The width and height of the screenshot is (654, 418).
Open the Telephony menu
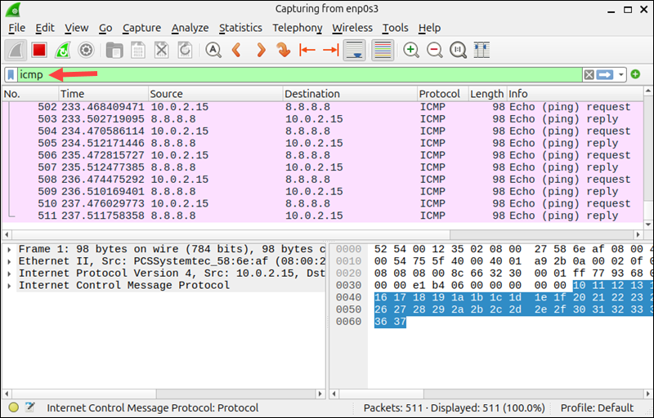[298, 28]
